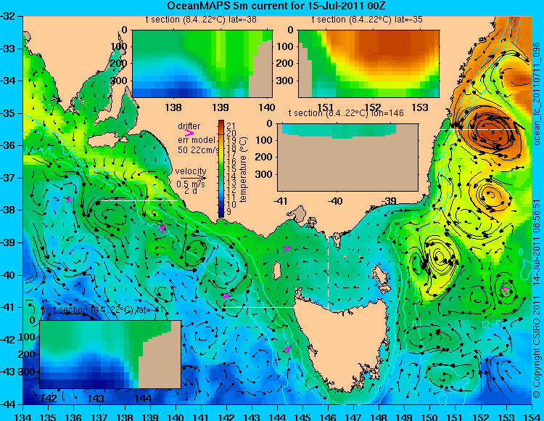
Task: Click the 'drifter' legend label
Action: (x=189, y=126)
